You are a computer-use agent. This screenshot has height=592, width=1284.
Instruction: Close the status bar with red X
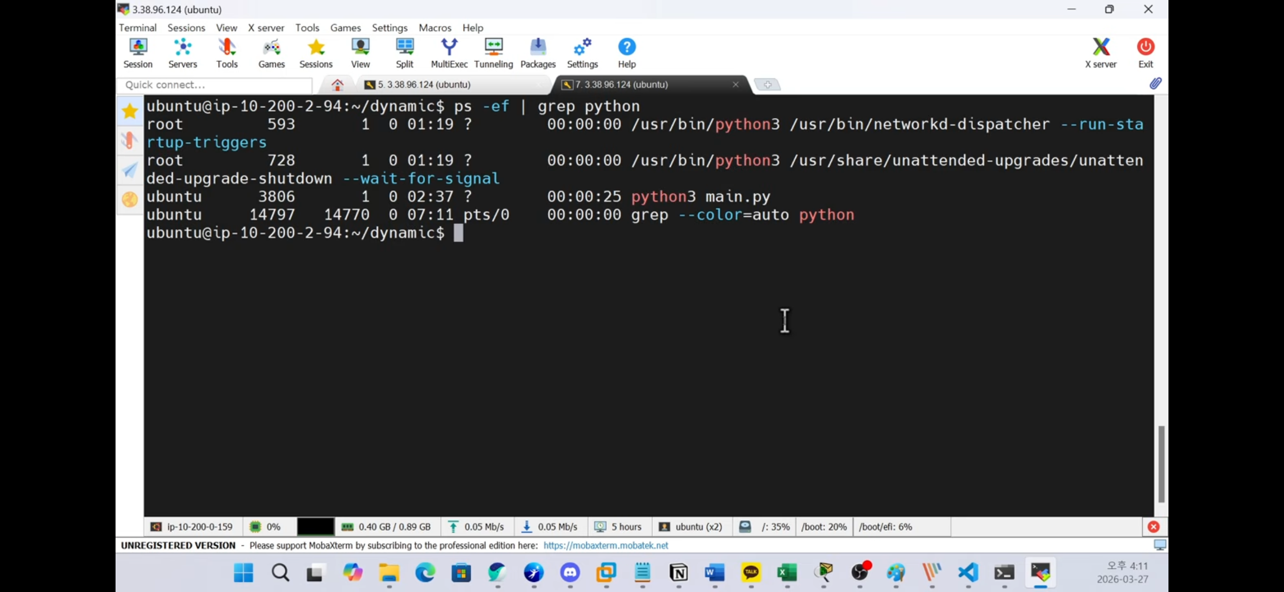(1153, 527)
